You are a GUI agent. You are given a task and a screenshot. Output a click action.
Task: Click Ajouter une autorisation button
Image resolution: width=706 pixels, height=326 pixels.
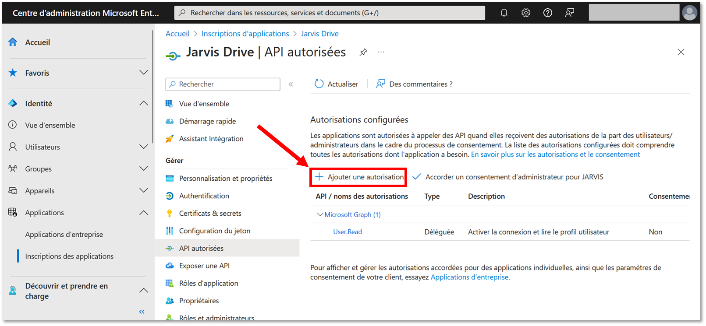(359, 177)
